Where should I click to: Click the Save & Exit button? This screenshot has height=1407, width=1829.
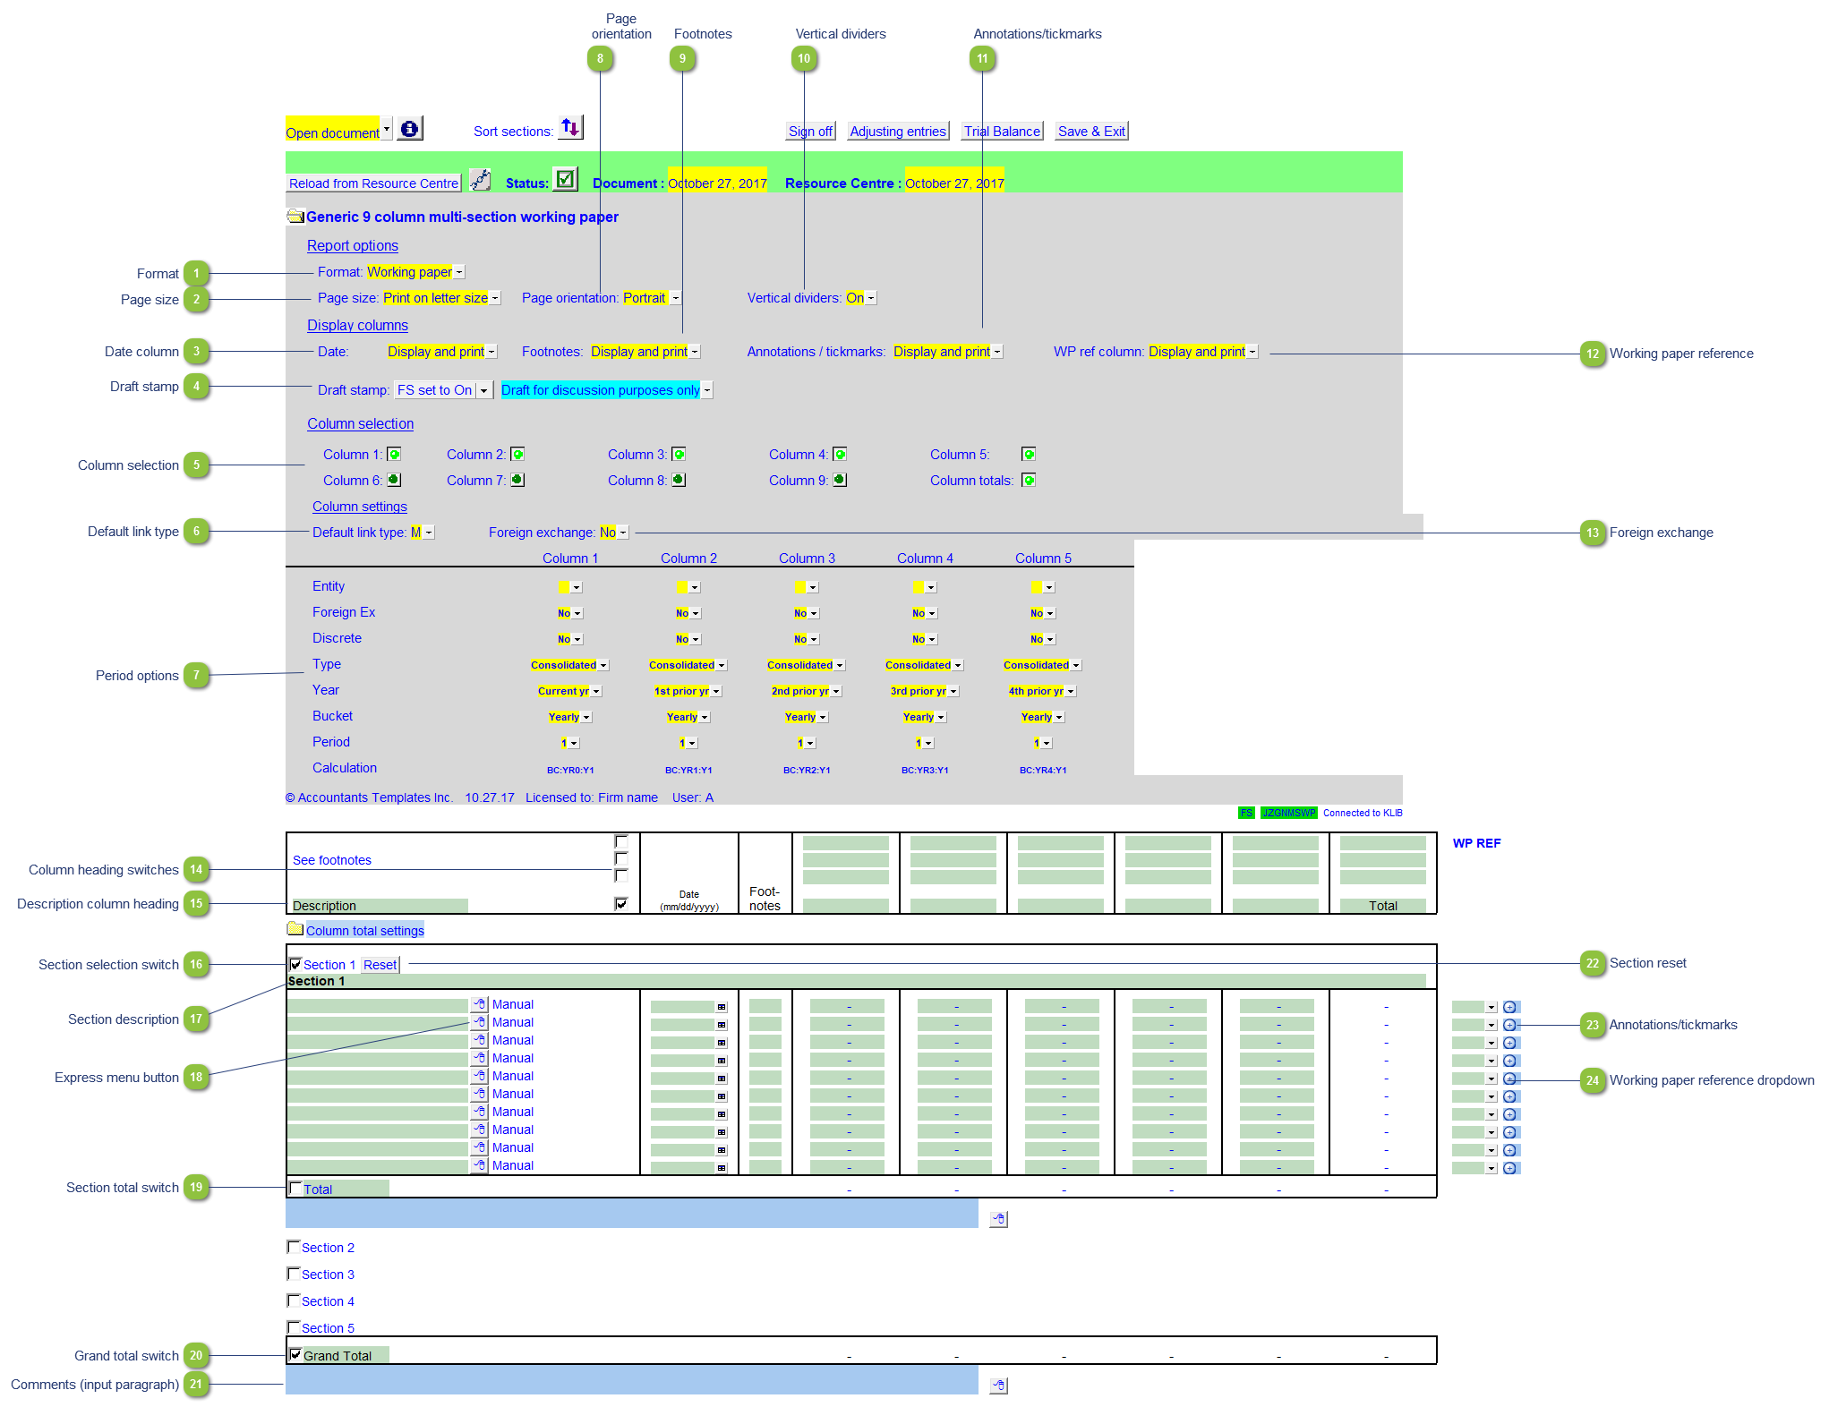pyautogui.click(x=1091, y=132)
